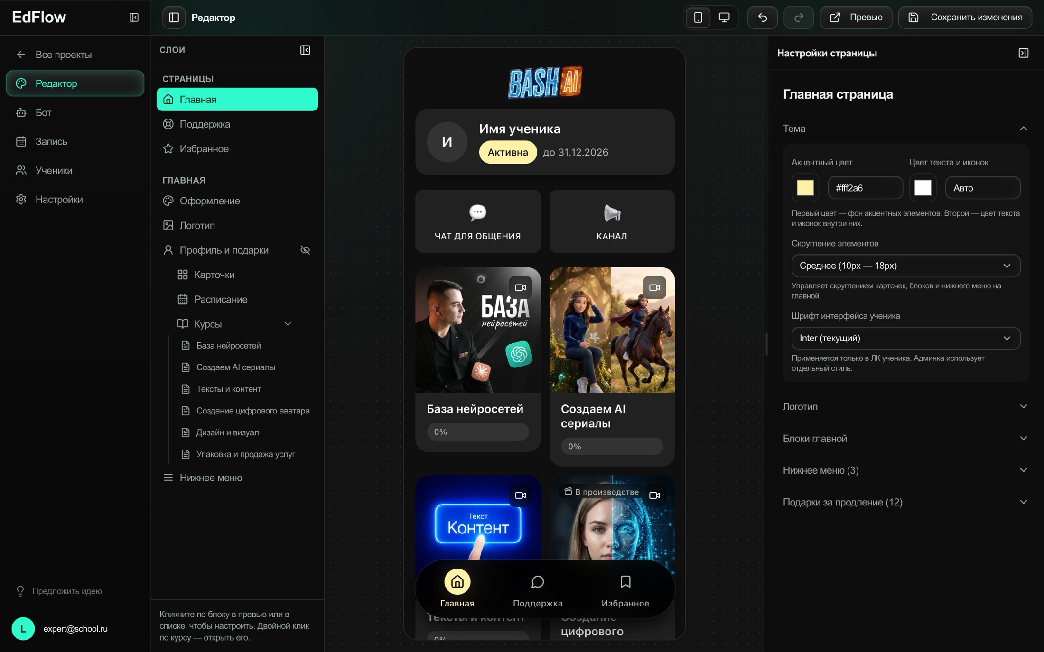The height and width of the screenshot is (652, 1044).
Task: Expand the Блоки главной section
Action: 905,438
